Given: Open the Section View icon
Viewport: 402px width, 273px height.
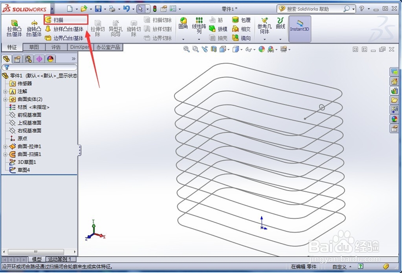Looking at the screenshot, I should (x=213, y=49).
